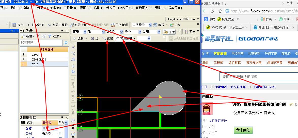
Task: Select XB-1[120] in component list
Action: pos(44,60)
